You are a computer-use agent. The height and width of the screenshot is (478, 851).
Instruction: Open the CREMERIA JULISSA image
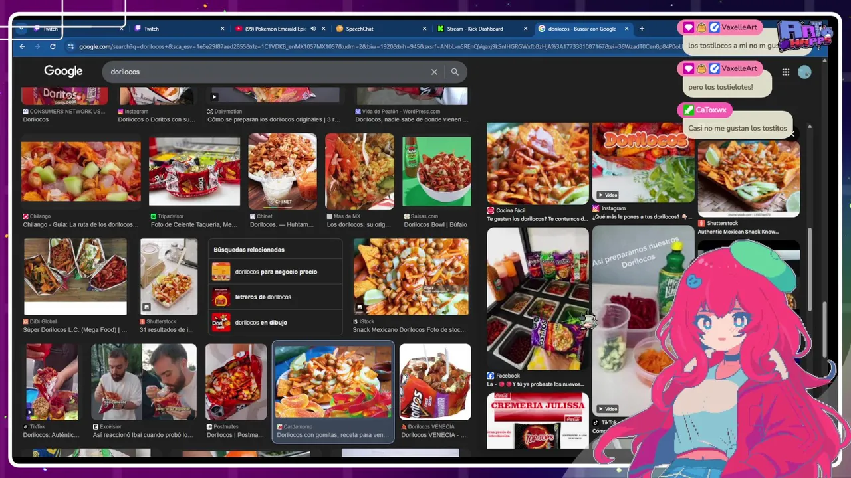pos(538,420)
